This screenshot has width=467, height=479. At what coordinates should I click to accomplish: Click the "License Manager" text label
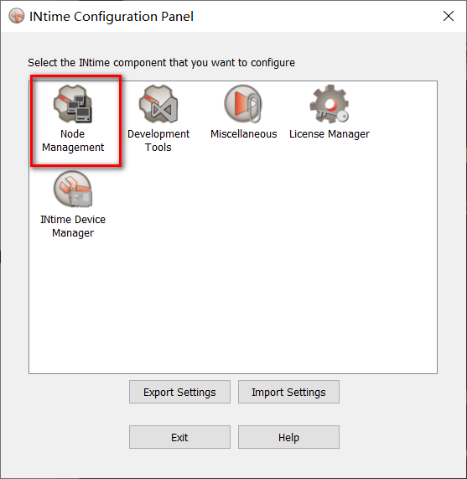coord(329,134)
